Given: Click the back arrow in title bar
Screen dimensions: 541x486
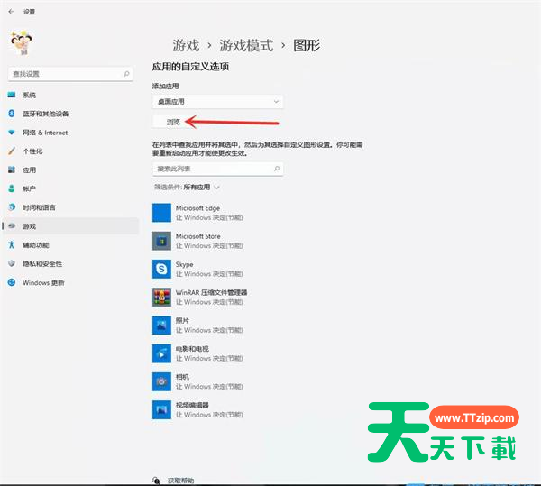Looking at the screenshot, I should click(x=12, y=12).
